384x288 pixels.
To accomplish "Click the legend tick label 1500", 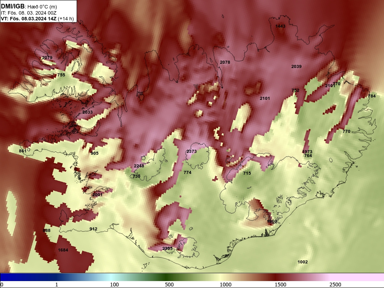I will click(x=280, y=285).
